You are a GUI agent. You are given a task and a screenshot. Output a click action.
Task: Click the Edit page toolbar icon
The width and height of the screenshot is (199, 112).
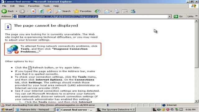pos(124,11)
